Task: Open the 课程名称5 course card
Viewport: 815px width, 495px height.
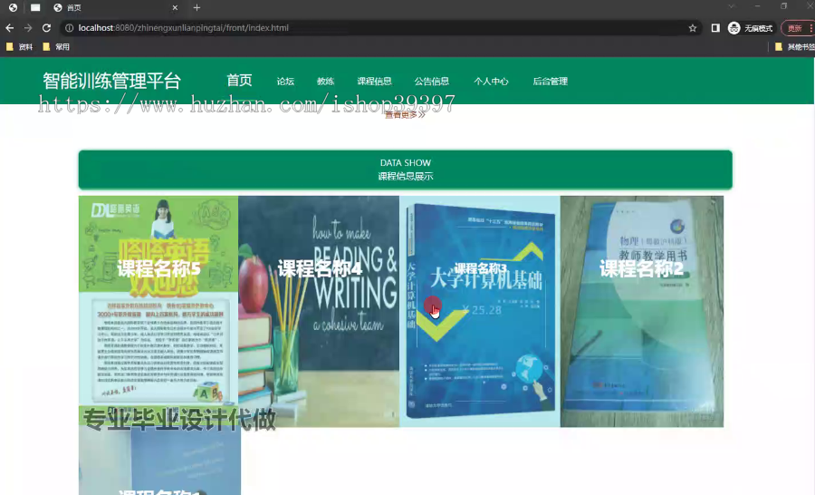Action: coord(158,311)
